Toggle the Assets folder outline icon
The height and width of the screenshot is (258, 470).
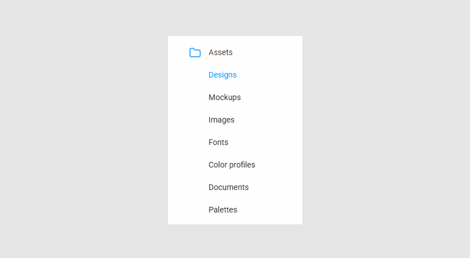(195, 52)
